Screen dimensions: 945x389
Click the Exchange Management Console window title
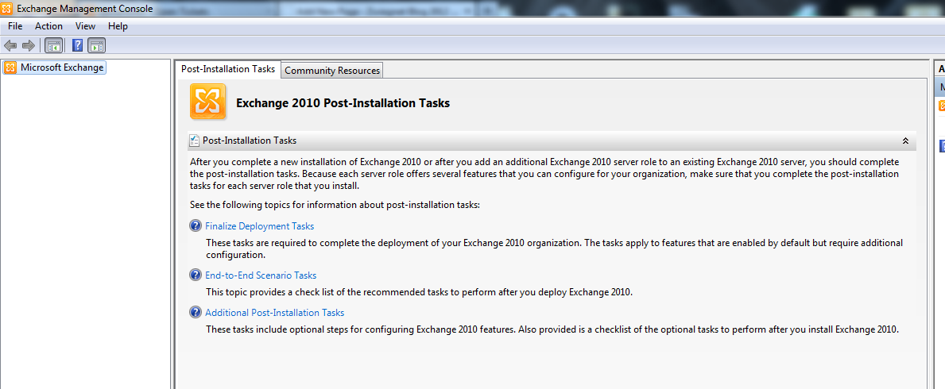85,9
